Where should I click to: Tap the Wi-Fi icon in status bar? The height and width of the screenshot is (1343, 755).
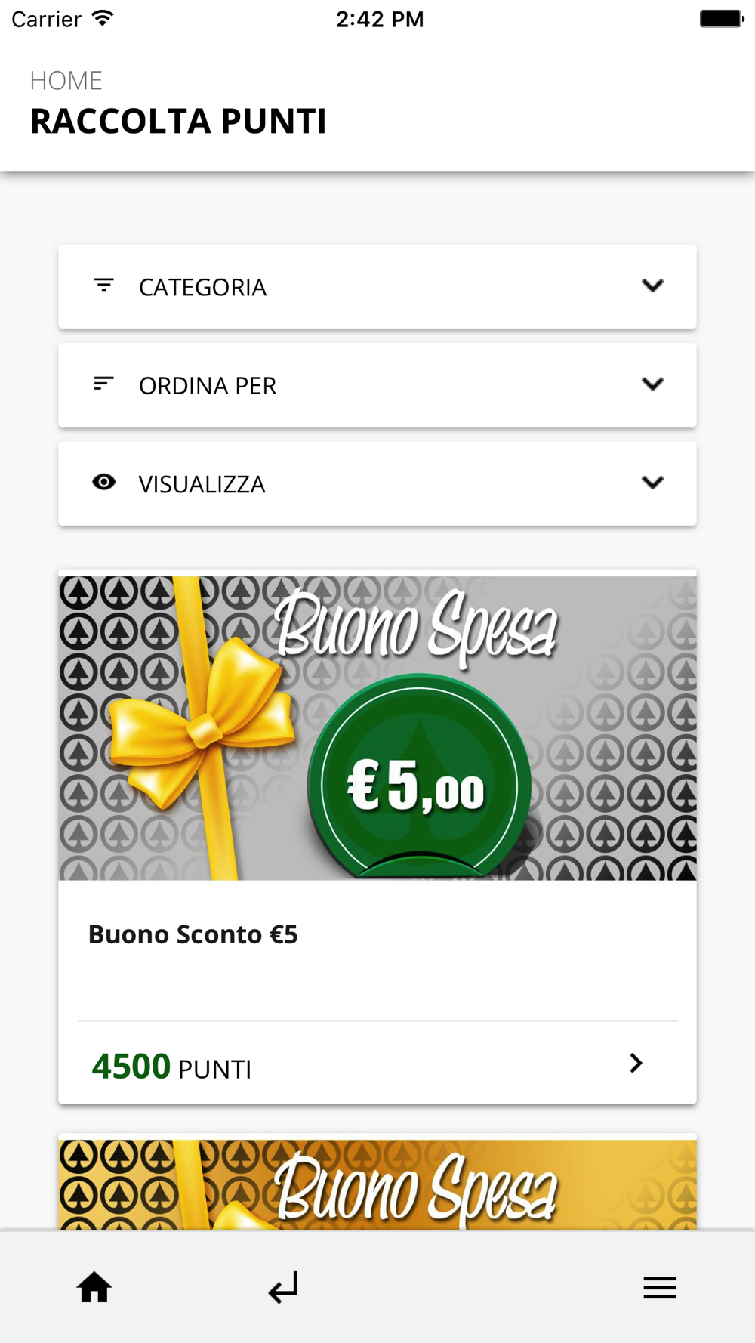(103, 18)
